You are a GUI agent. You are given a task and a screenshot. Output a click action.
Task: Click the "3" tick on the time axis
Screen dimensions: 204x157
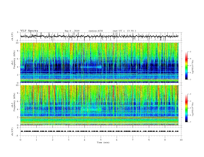pyautogui.click(x=69, y=140)
